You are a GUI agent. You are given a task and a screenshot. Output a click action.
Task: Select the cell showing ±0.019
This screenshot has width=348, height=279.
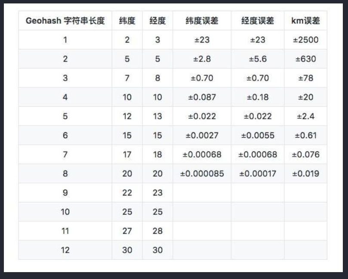tap(305, 173)
